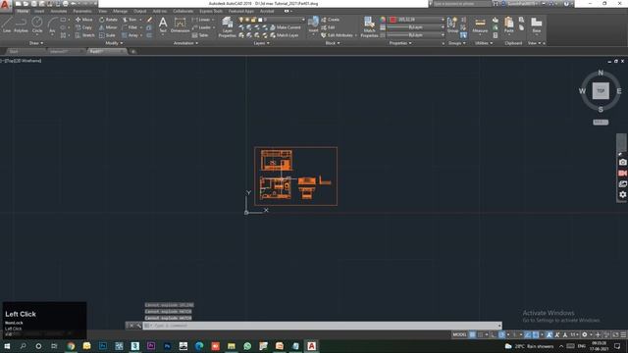The height and width of the screenshot is (353, 628).
Task: Click the Measure tool
Action: coord(480,25)
